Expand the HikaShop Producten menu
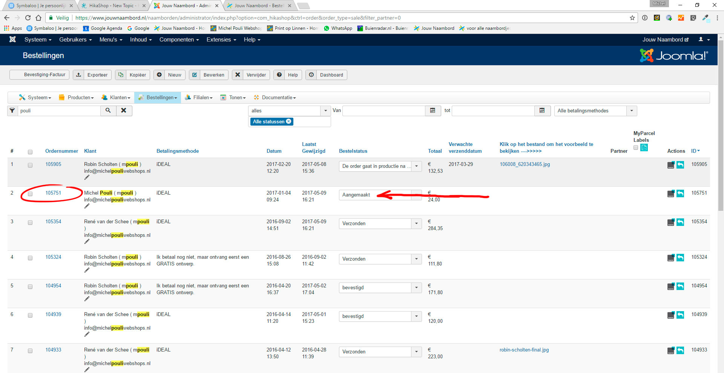 [x=77, y=97]
